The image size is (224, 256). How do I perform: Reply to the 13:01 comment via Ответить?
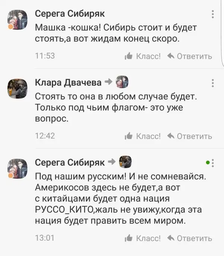pos(190,238)
